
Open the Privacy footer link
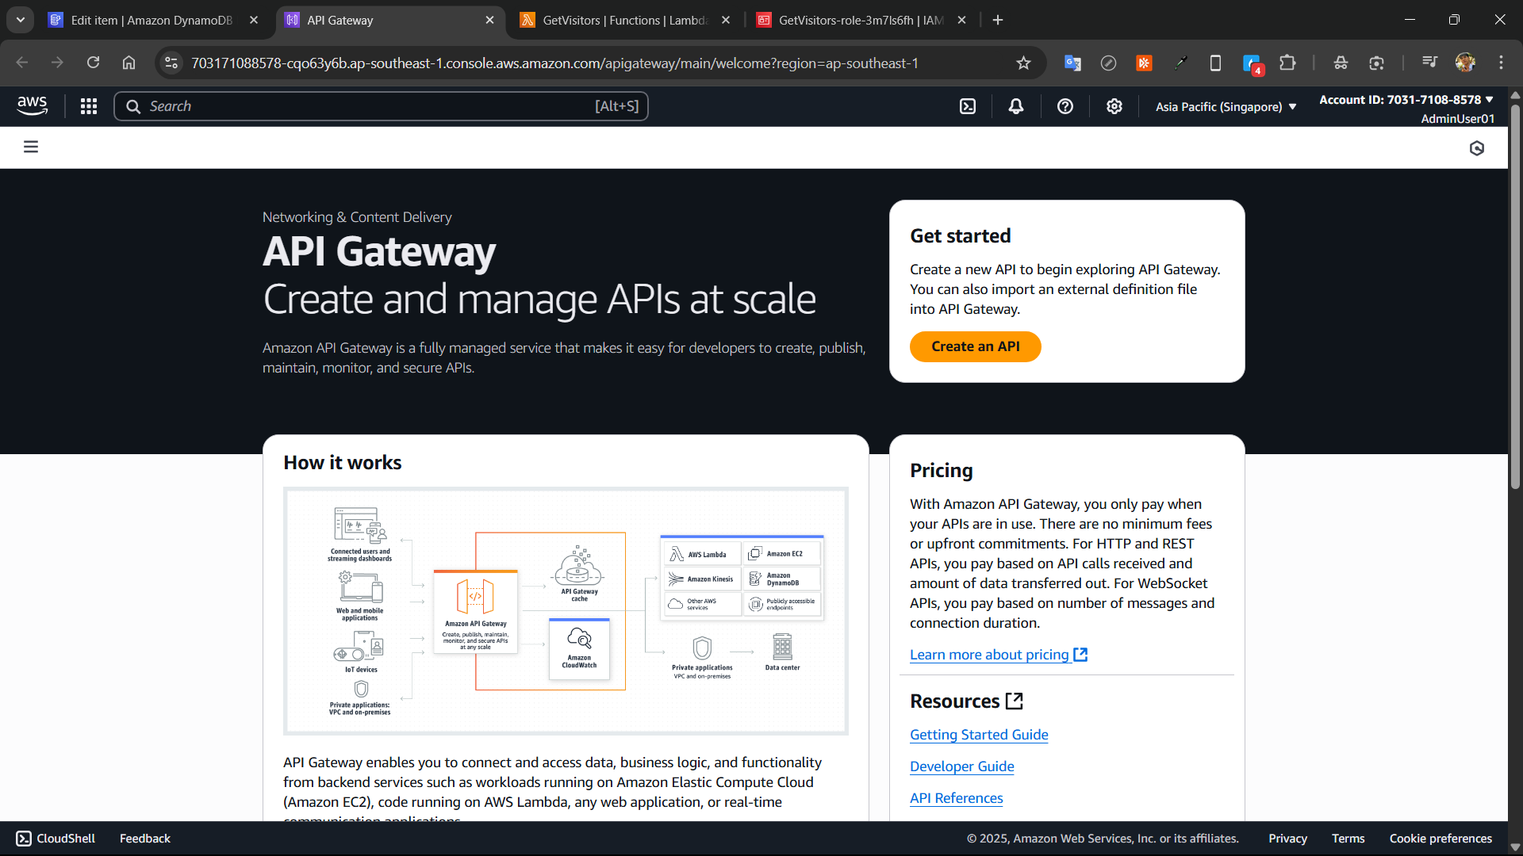[x=1287, y=839]
